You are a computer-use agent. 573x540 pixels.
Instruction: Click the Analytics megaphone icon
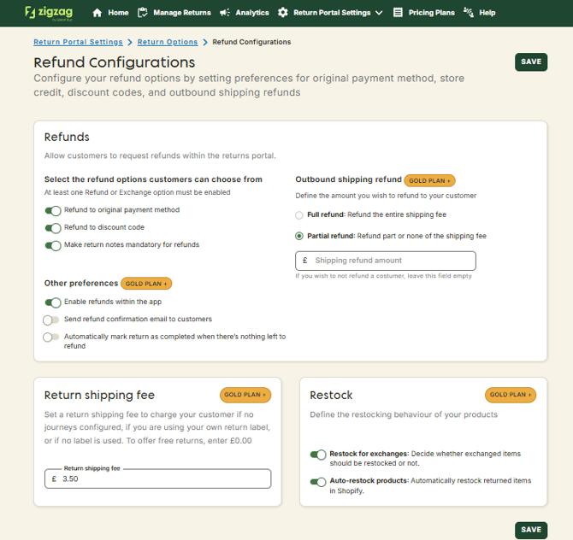[x=224, y=13]
